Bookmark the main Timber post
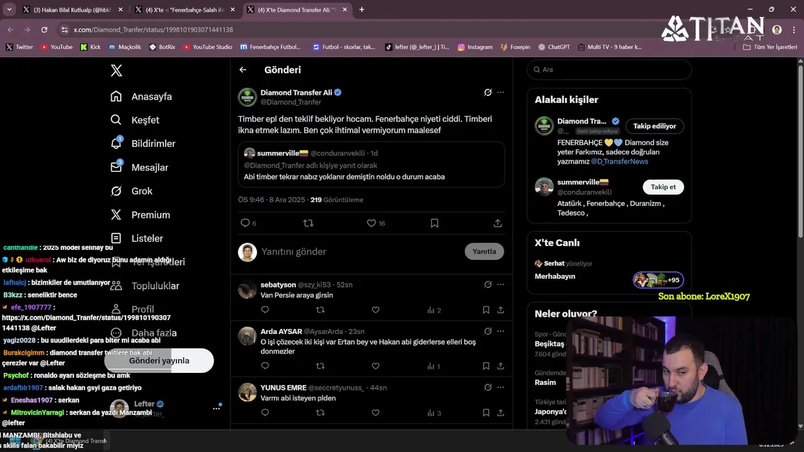The height and width of the screenshot is (452, 804). (x=435, y=223)
